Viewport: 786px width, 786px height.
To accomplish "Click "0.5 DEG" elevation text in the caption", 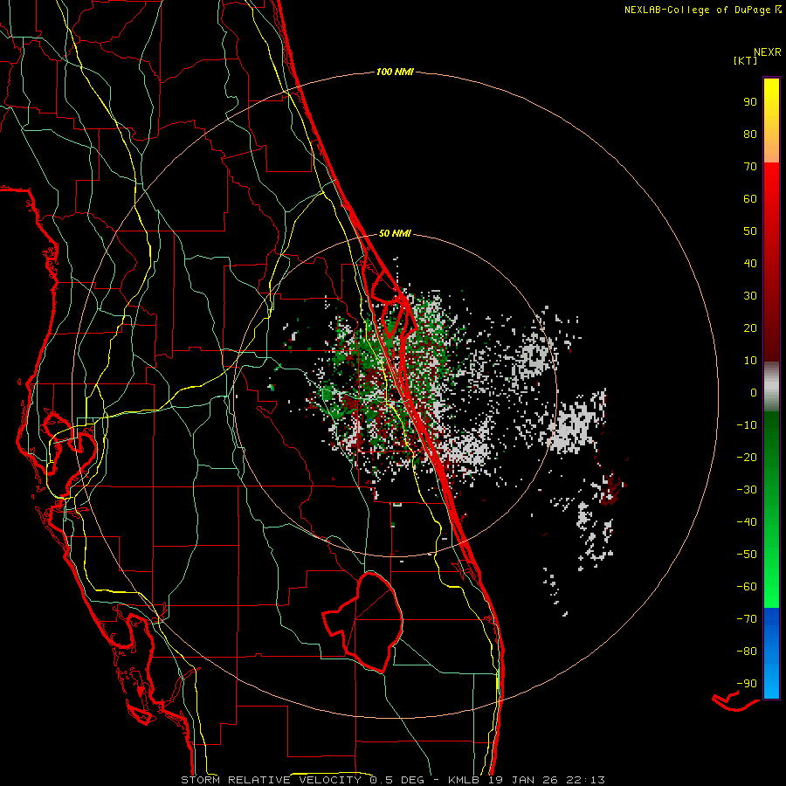I will coord(397,780).
